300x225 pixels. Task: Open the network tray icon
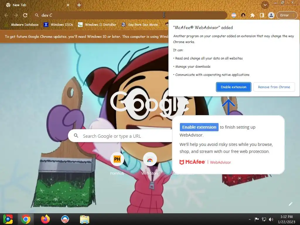point(264,219)
